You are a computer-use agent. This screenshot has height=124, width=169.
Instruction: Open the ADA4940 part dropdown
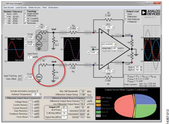click(x=116, y=44)
